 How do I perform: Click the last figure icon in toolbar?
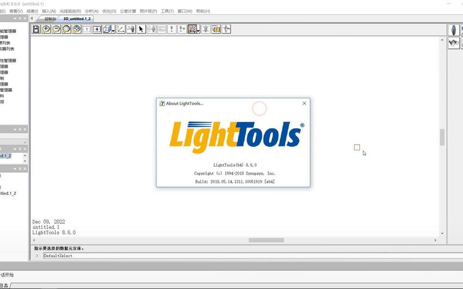pyautogui.click(x=226, y=29)
